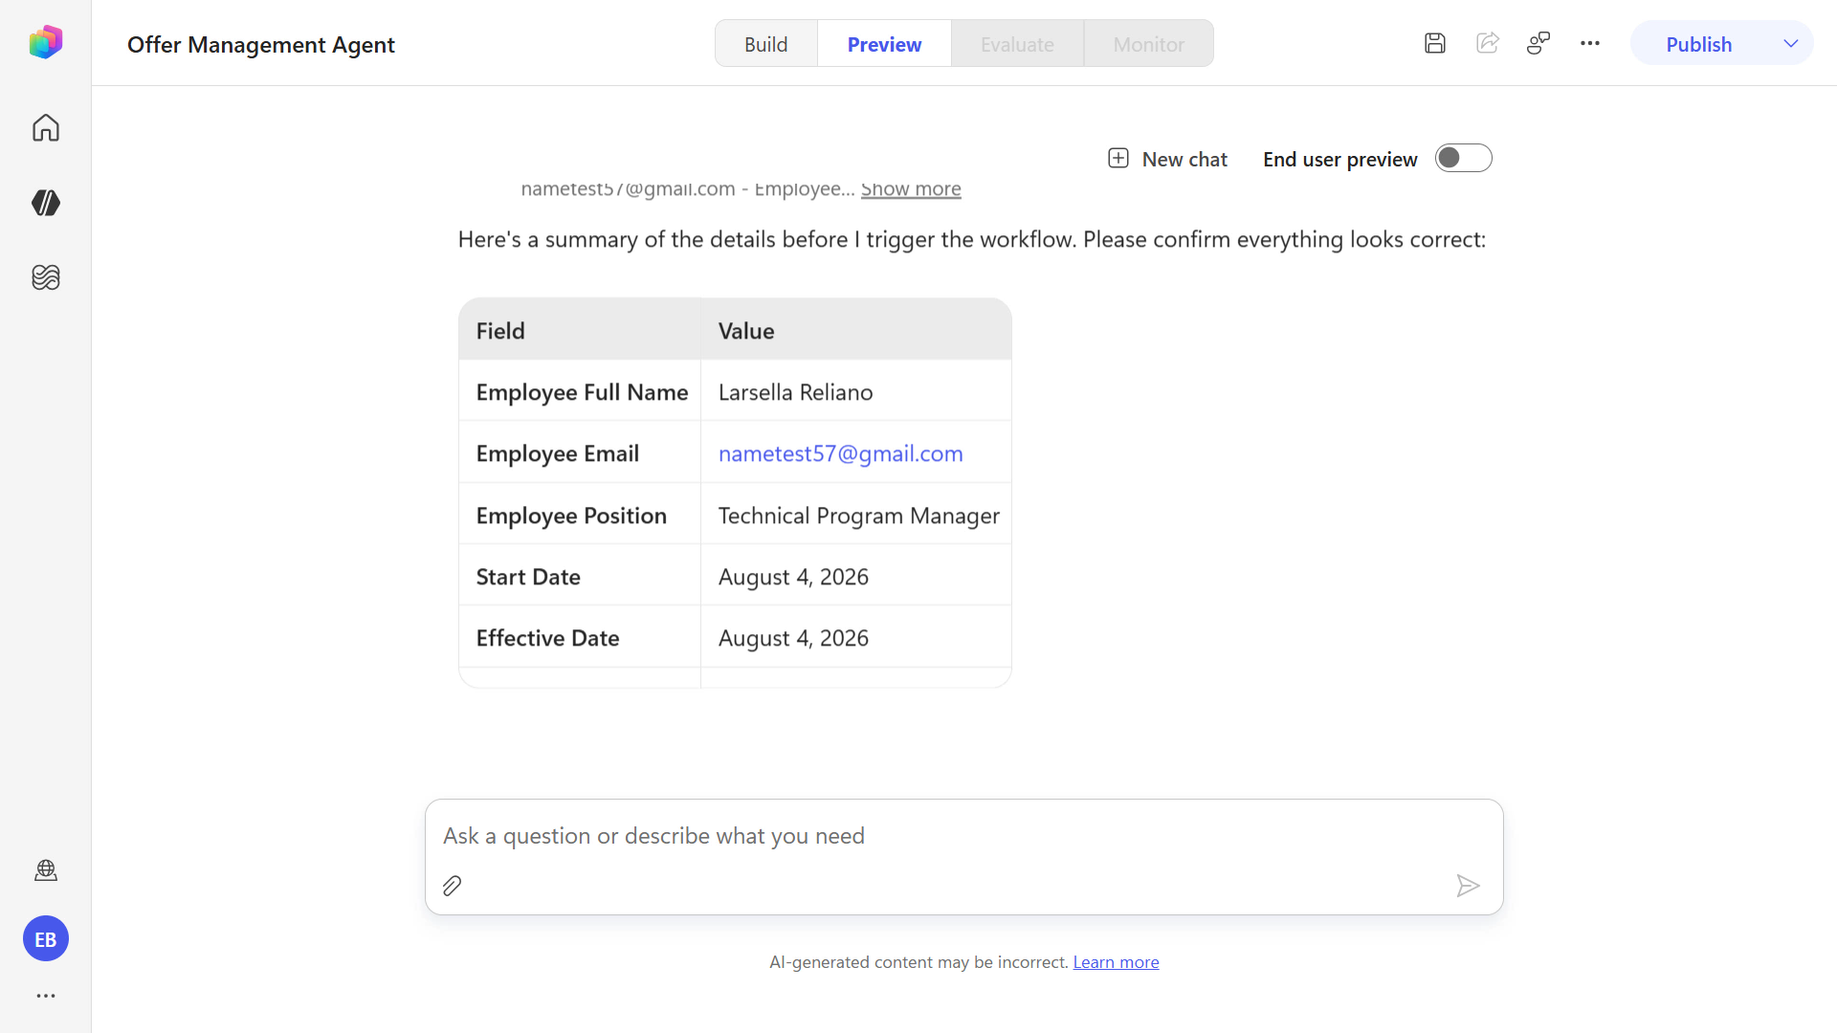Image resolution: width=1837 pixels, height=1033 pixels.
Task: Open the agents icon in sidebar
Action: pyautogui.click(x=45, y=202)
